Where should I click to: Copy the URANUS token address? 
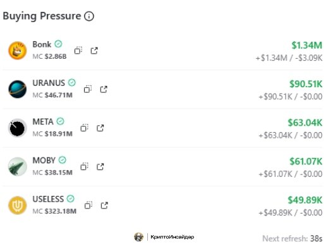(x=88, y=89)
